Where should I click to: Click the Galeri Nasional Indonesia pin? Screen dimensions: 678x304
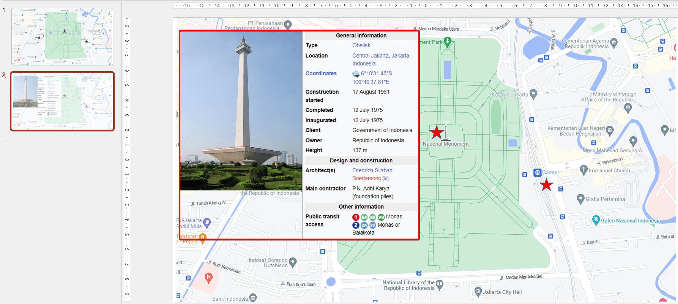tap(596, 220)
